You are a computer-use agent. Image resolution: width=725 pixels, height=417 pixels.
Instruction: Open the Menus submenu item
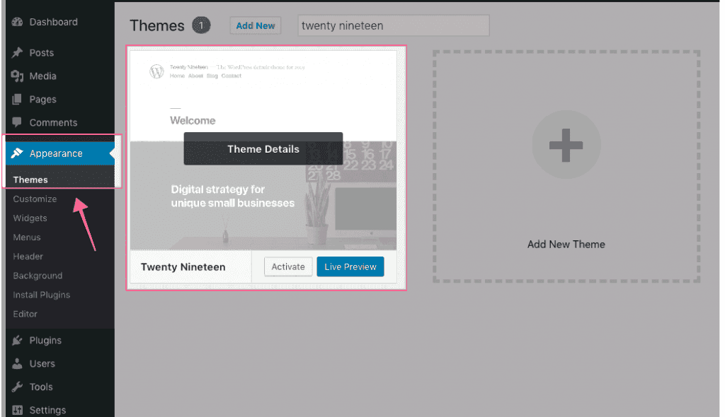27,237
